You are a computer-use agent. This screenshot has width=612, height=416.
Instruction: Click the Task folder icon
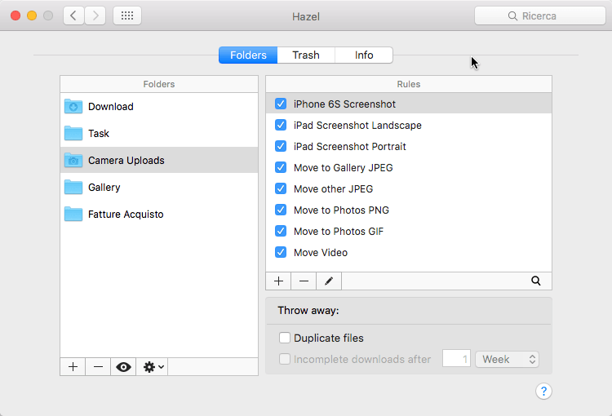point(73,133)
